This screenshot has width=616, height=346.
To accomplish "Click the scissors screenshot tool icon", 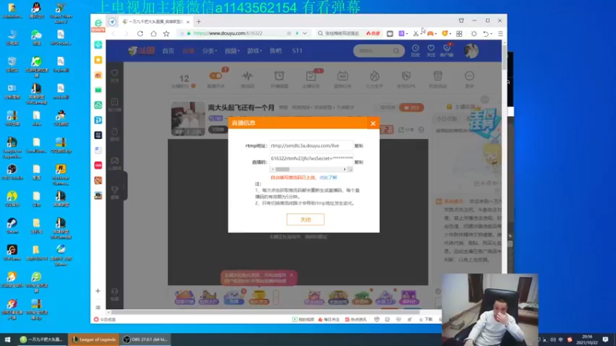I will (416, 34).
